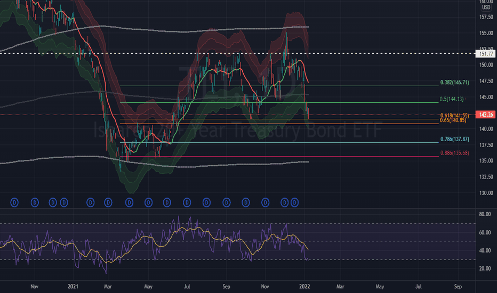Click the Mar label following 2021

coord(108,287)
